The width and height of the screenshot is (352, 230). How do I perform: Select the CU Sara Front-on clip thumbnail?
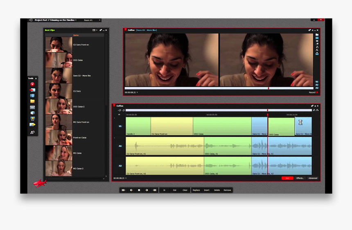coord(59,45)
